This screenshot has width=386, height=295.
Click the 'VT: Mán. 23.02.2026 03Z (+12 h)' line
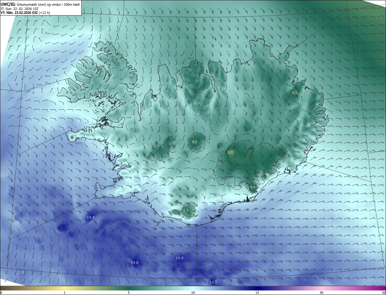[x=25, y=13]
